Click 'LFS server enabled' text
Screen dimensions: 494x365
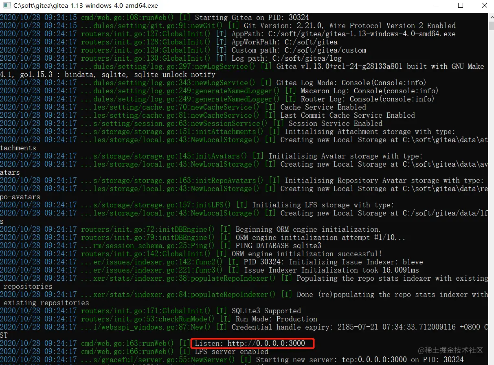[x=231, y=352]
